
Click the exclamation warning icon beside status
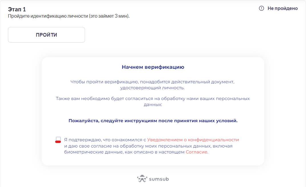(261, 9)
